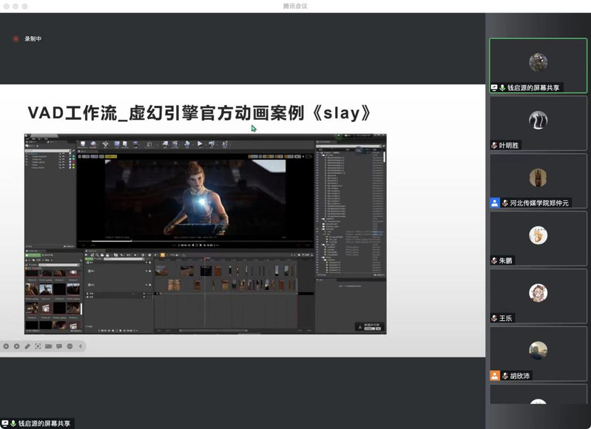
Task: Toggle the microphone icon for 王乐
Action: pyautogui.click(x=496, y=318)
